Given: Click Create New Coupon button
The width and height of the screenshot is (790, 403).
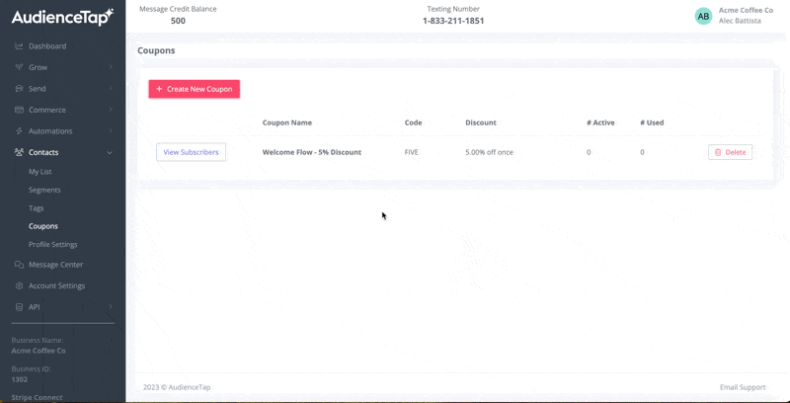Looking at the screenshot, I should [x=194, y=89].
